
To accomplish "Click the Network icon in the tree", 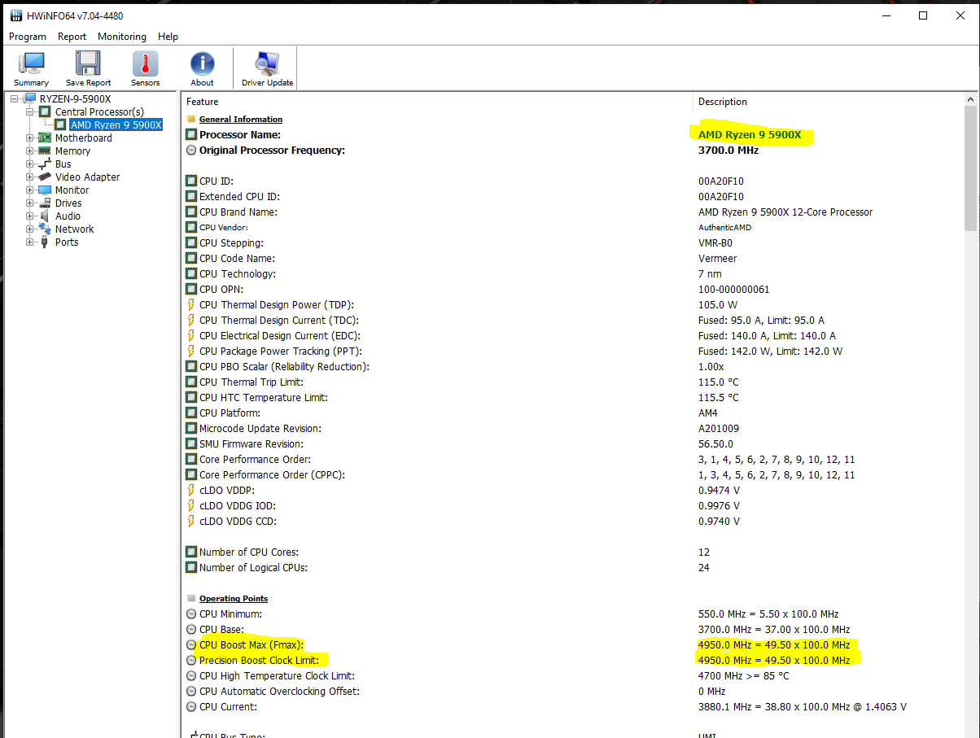I will click(x=45, y=229).
